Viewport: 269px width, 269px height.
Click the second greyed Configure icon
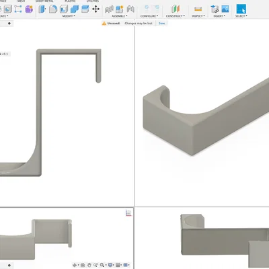pyautogui.click(x=157, y=7)
